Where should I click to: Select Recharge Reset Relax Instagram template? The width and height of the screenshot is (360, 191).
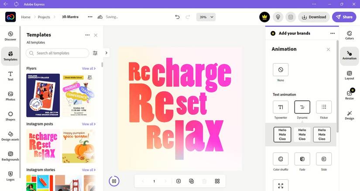(43, 146)
